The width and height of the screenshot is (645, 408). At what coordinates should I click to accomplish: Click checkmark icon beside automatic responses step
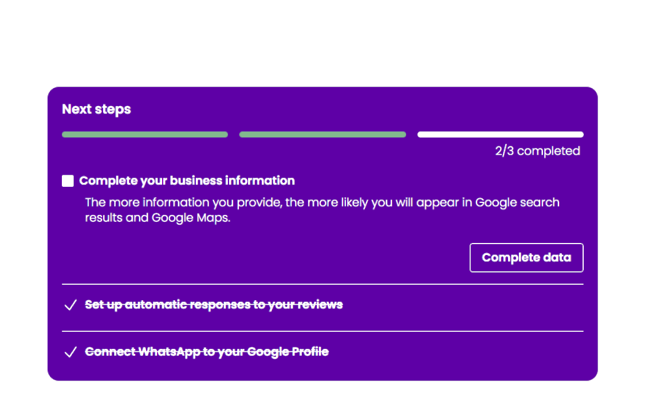[70, 305]
